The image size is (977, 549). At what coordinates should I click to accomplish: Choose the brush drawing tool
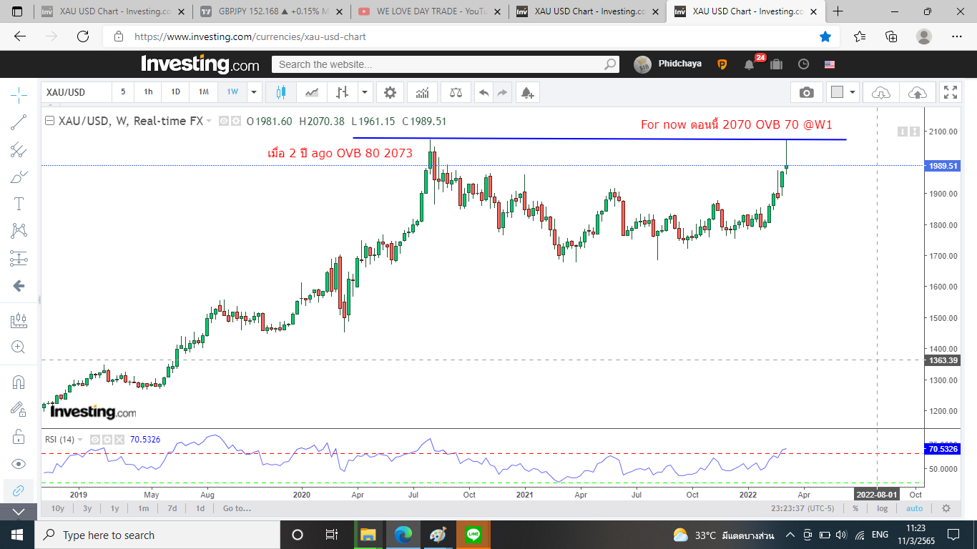pos(19,177)
